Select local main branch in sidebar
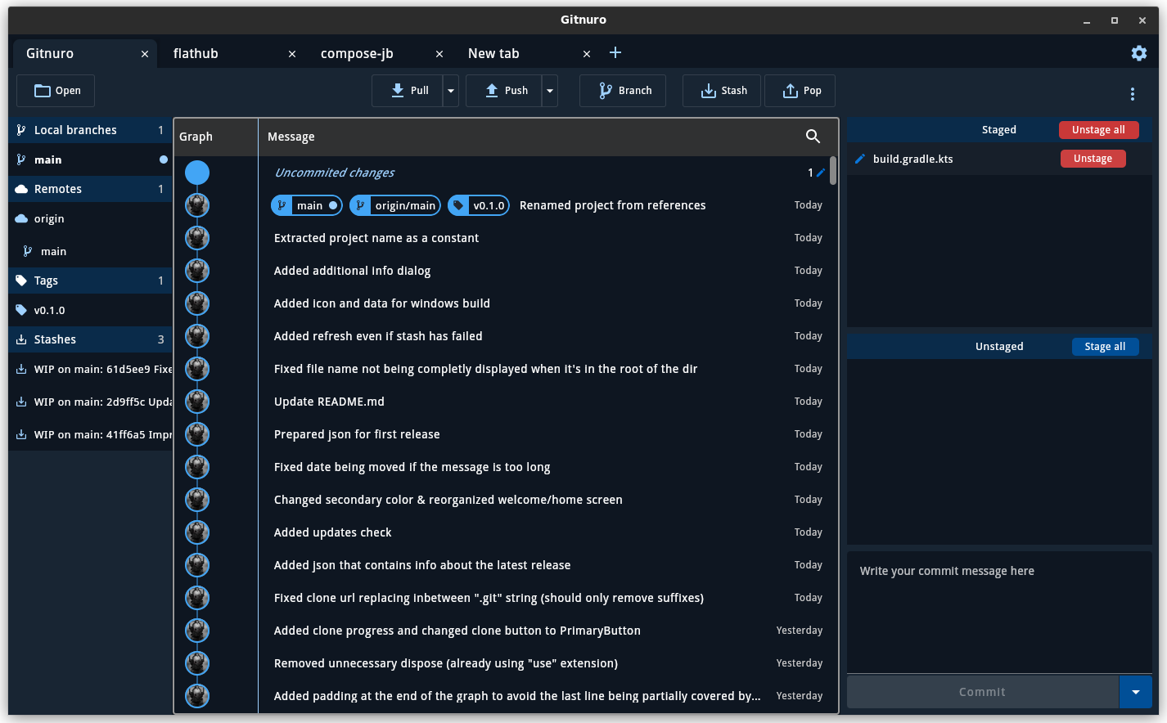The image size is (1167, 723). [90, 159]
